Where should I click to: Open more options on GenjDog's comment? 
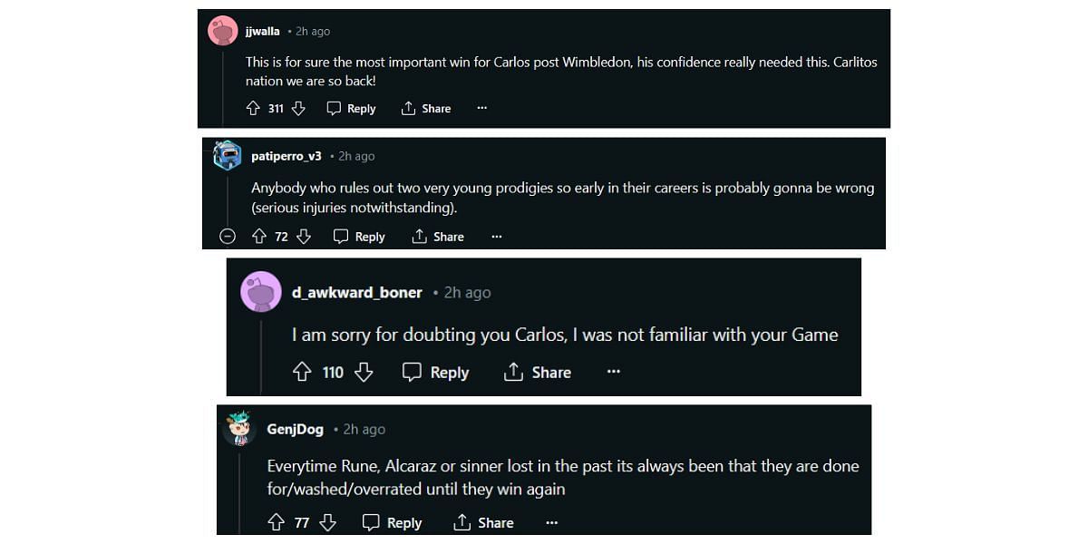pos(552,522)
